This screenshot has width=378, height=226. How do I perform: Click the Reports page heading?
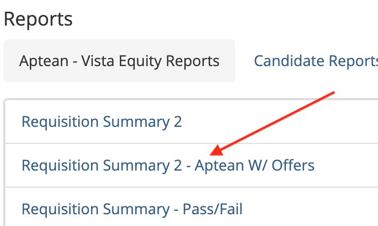(x=38, y=19)
